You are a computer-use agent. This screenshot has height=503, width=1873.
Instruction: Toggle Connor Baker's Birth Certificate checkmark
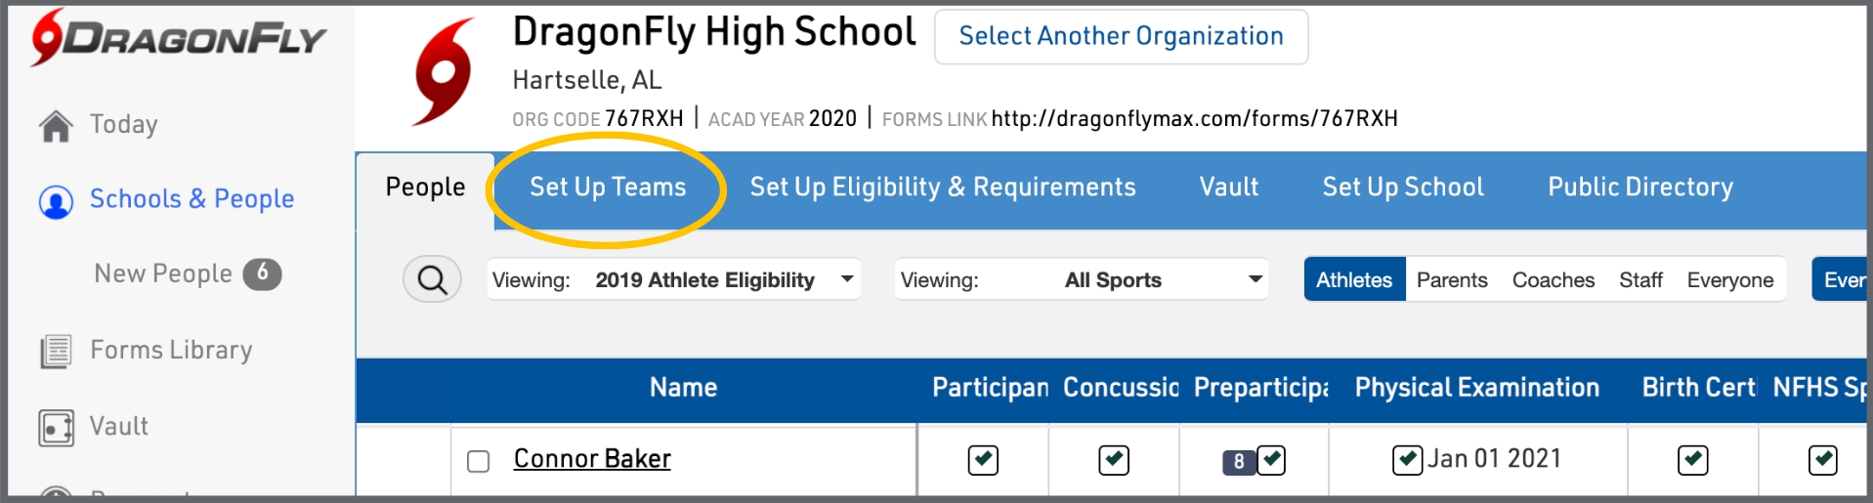[x=1692, y=460]
